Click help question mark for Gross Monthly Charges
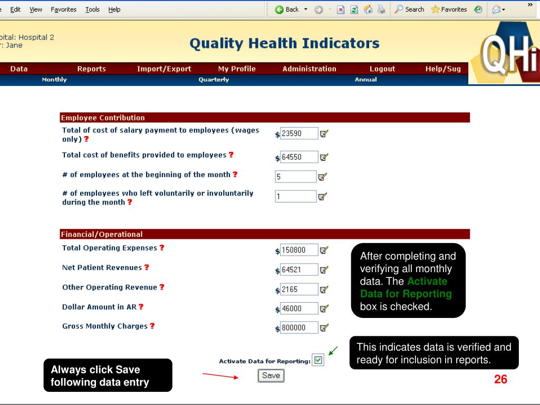This screenshot has width=540, height=405. (x=152, y=325)
